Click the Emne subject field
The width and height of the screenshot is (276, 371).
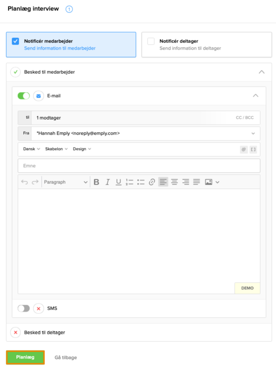[139, 166]
